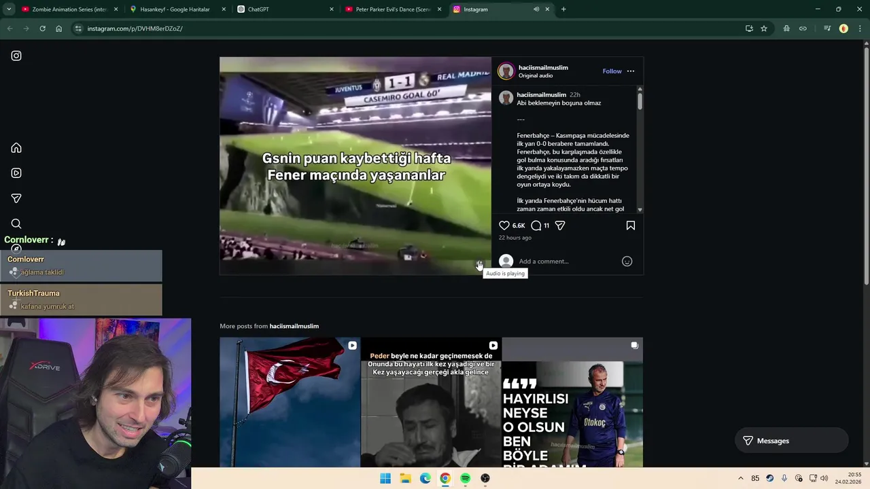The height and width of the screenshot is (489, 870).
Task: Mute the Instagram tab via speaker icon
Action: 536,10
